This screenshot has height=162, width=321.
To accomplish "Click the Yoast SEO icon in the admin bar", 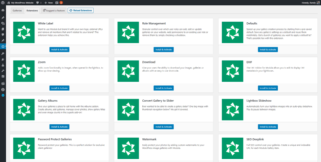I will pos(57,2).
